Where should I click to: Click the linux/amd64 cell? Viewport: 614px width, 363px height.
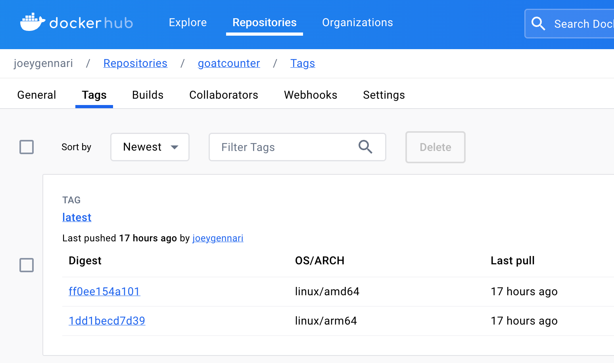(327, 292)
